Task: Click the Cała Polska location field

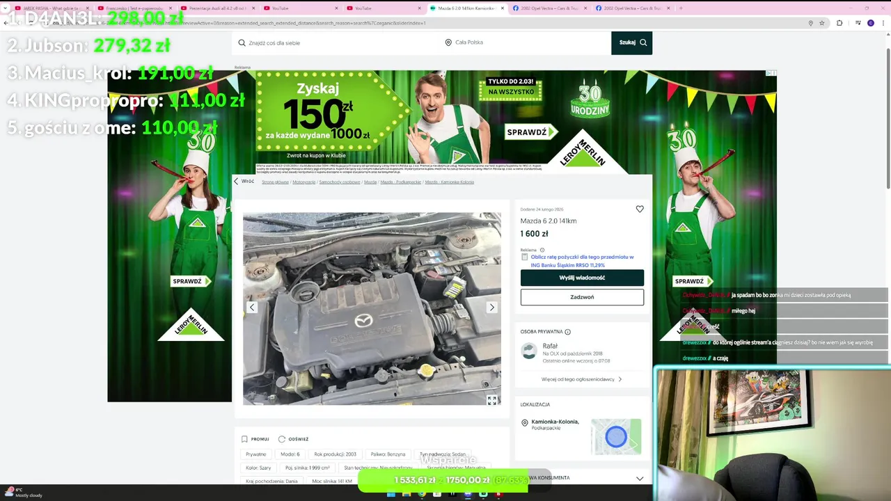Action: [525, 42]
